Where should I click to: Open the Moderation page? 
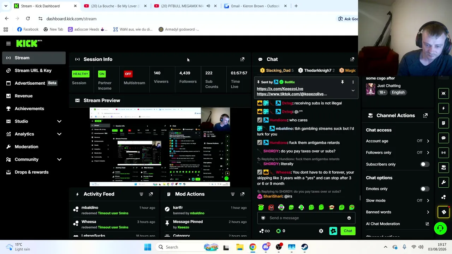(34, 147)
